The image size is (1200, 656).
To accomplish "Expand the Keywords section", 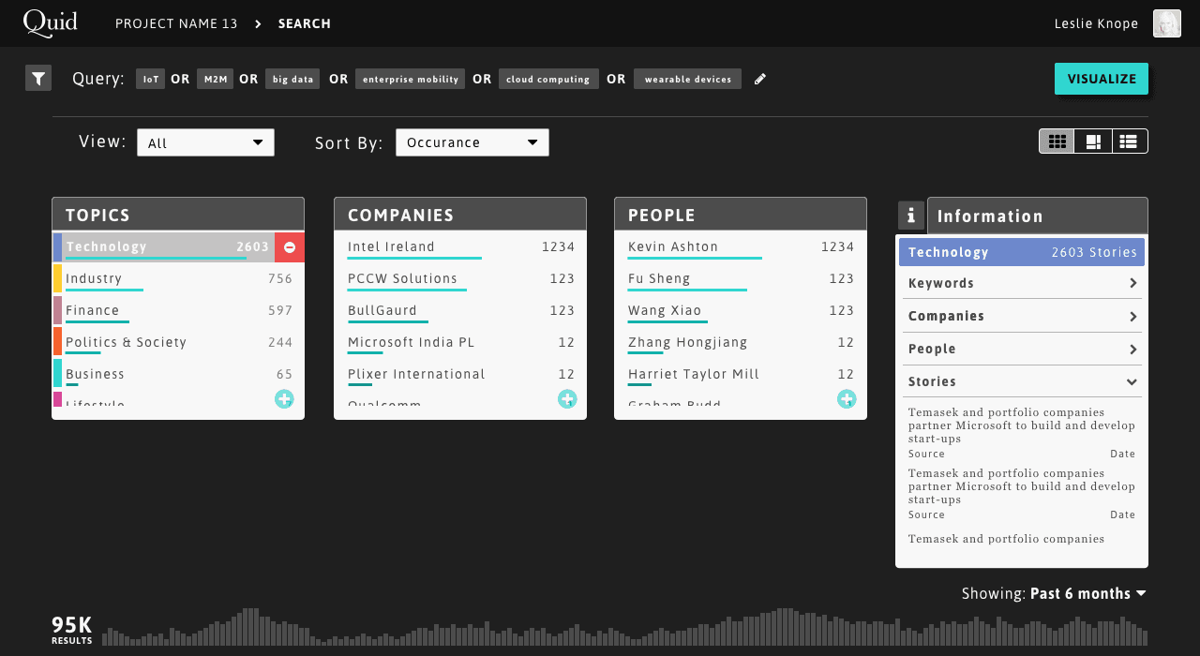I will 1022,283.
